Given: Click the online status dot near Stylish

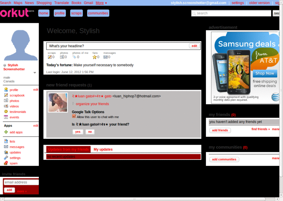Looking at the screenshot, I should click(5, 65).
